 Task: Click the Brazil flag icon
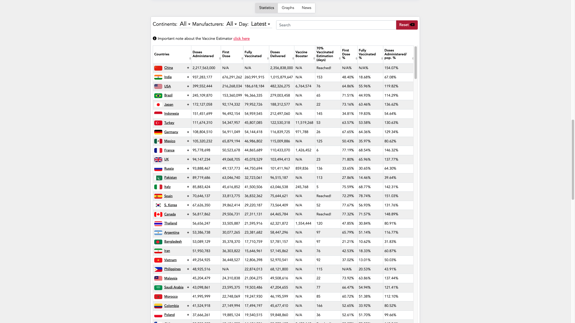[x=158, y=96]
